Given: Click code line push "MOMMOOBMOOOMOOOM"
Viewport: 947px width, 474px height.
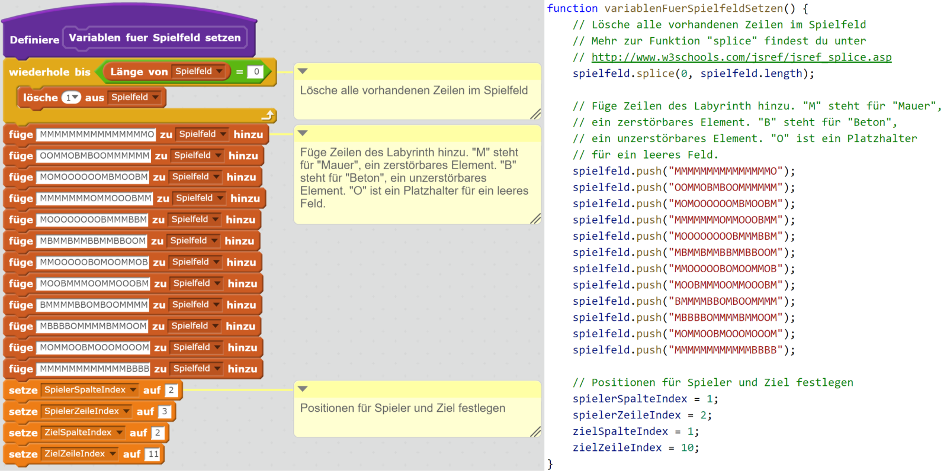Looking at the screenshot, I should (x=684, y=334).
